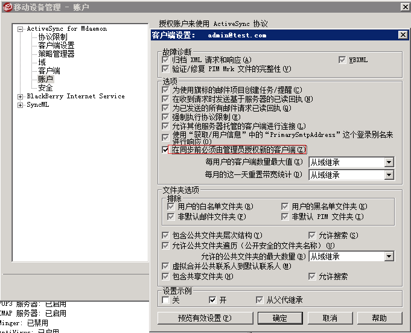The image size is (411, 333).
Task: Toggle the PrimarySmtpAddress login alias checkbox
Action: (x=165, y=138)
